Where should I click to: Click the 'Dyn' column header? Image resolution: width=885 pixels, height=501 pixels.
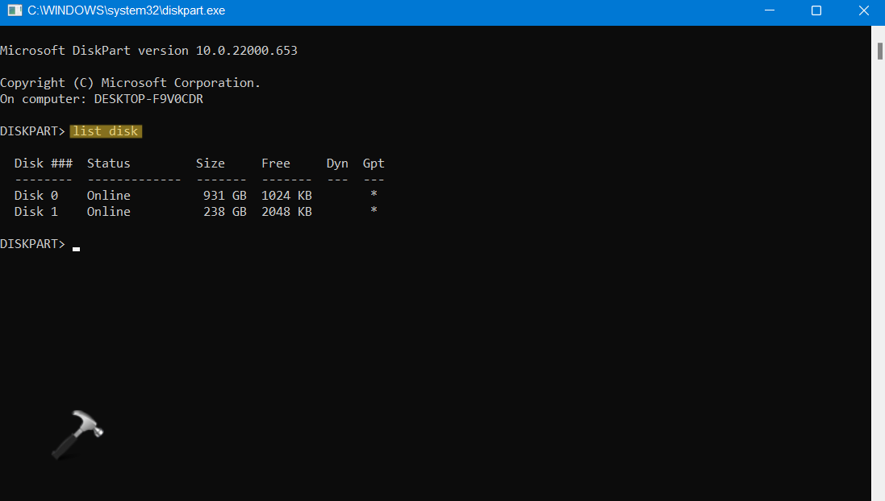[337, 164]
